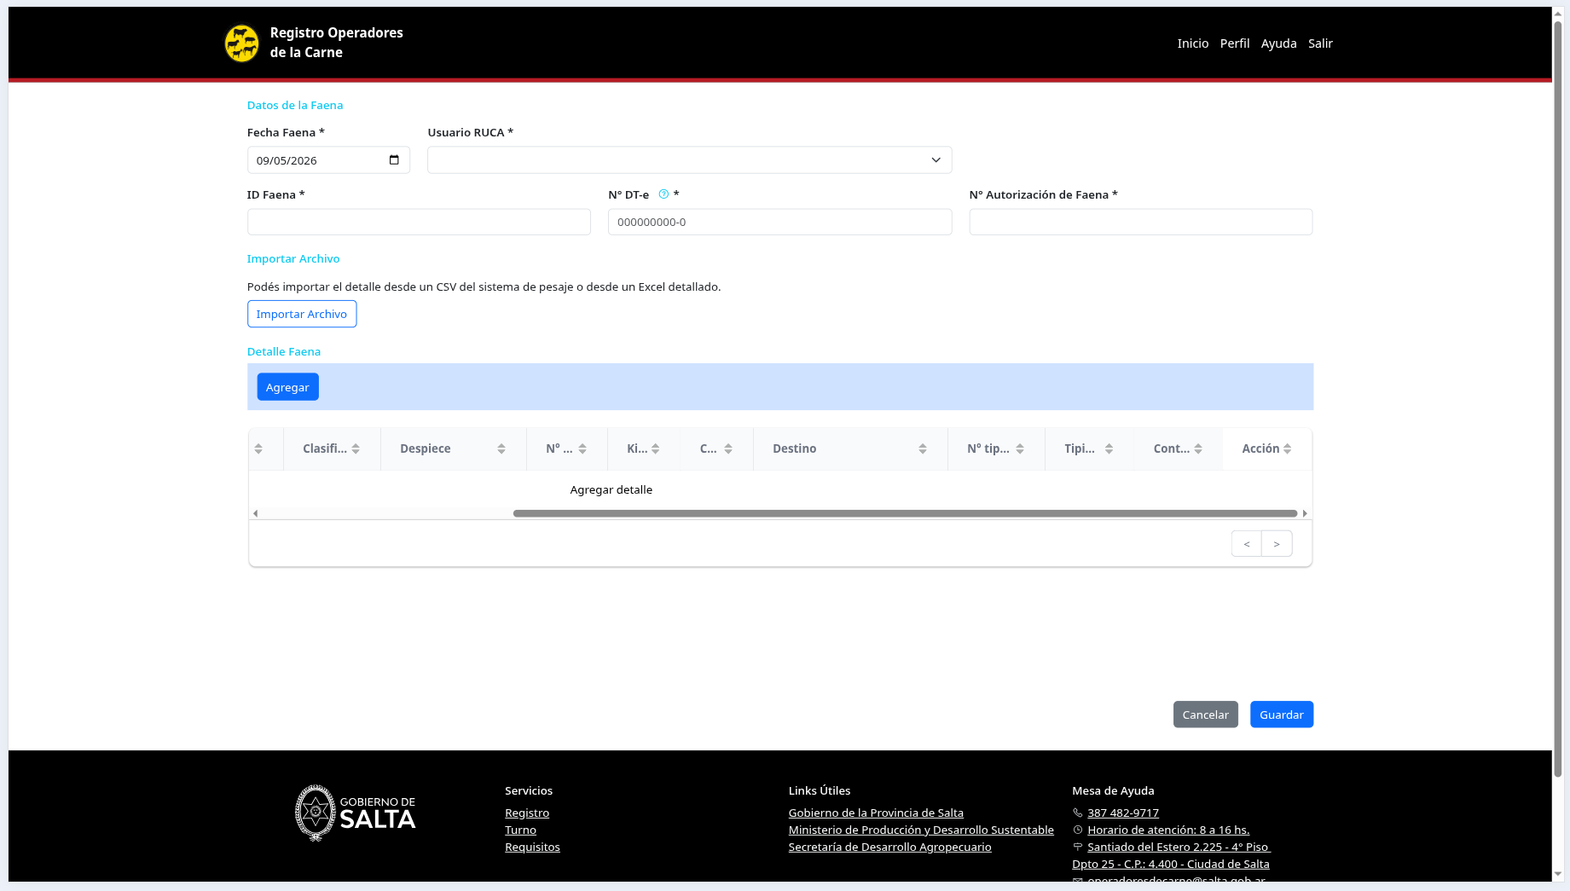This screenshot has height=891, width=1570.
Task: Focus the Fecha Faena date field
Action: tap(328, 160)
